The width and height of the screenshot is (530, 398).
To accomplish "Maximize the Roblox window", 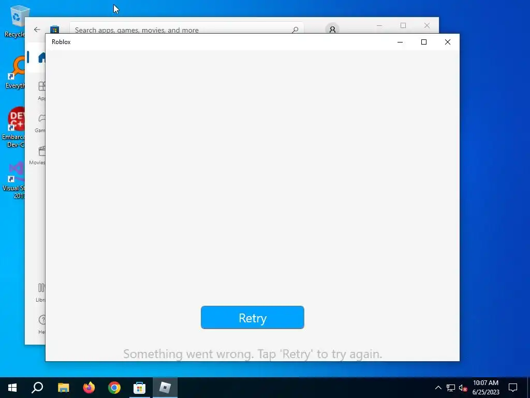I will click(423, 42).
